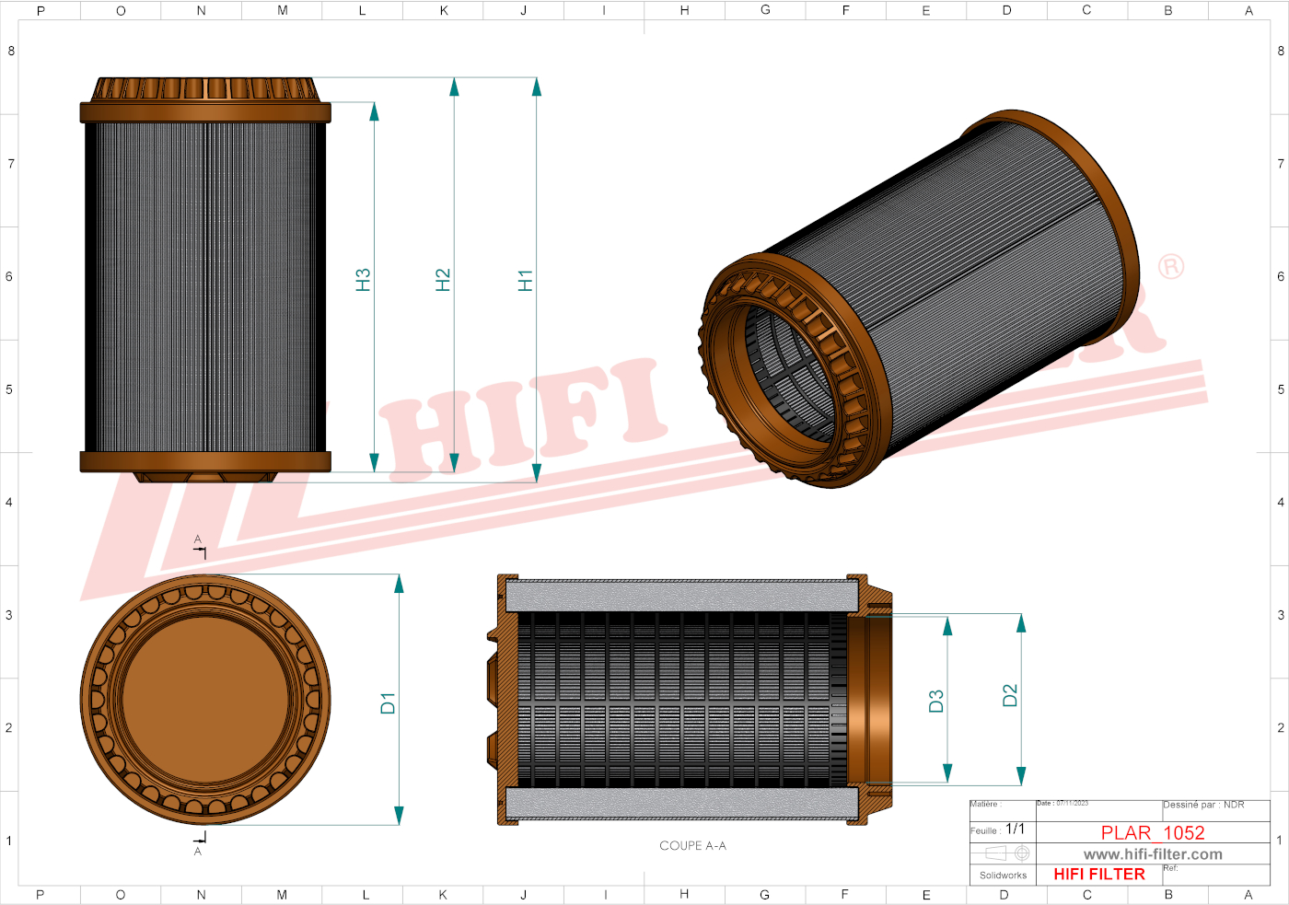Toggle the D3 dimension annotation
This screenshot has width=1289, height=905.
(938, 702)
